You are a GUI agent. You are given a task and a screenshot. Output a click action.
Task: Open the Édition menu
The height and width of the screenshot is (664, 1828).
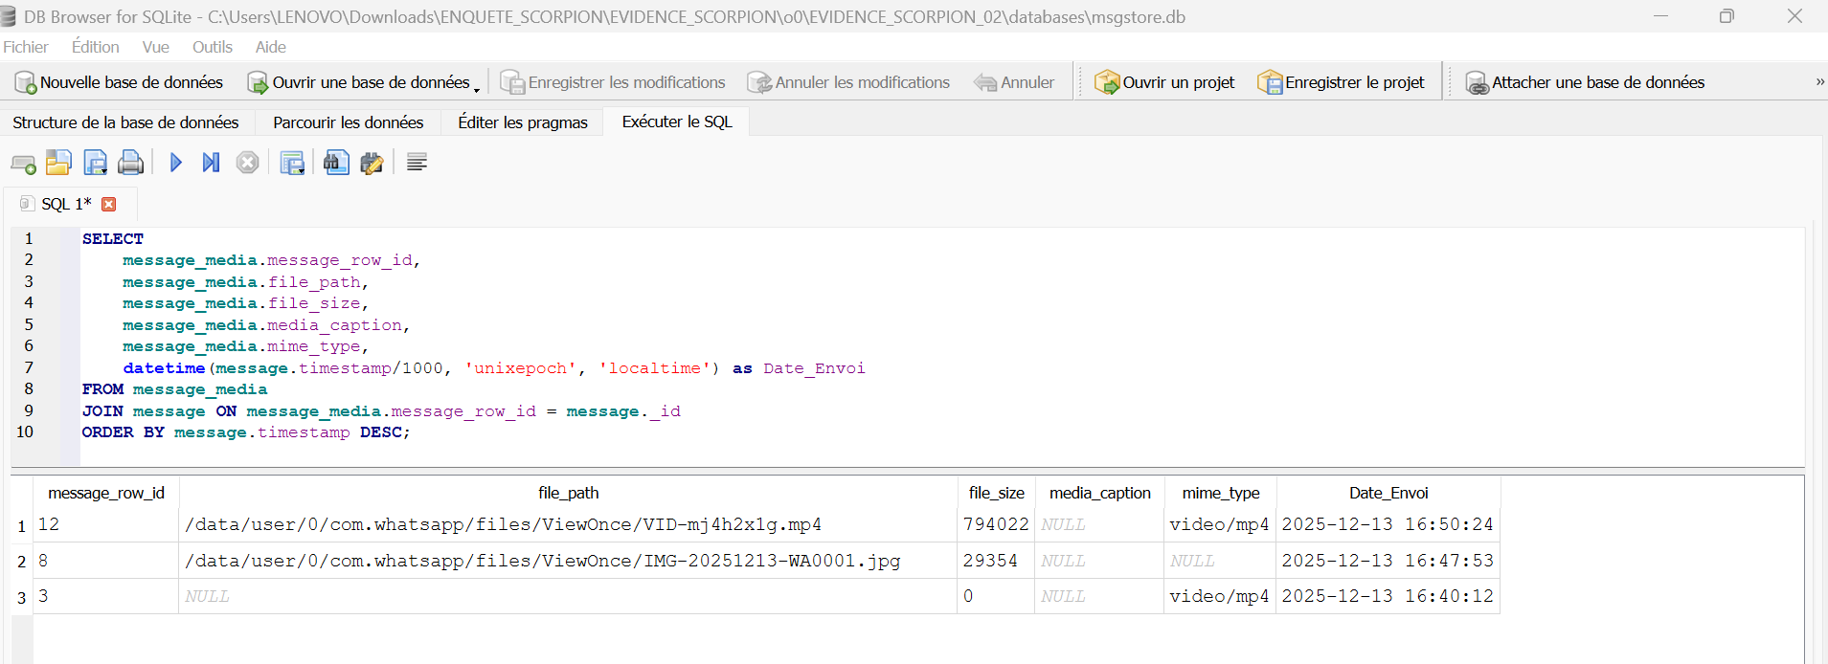[96, 47]
